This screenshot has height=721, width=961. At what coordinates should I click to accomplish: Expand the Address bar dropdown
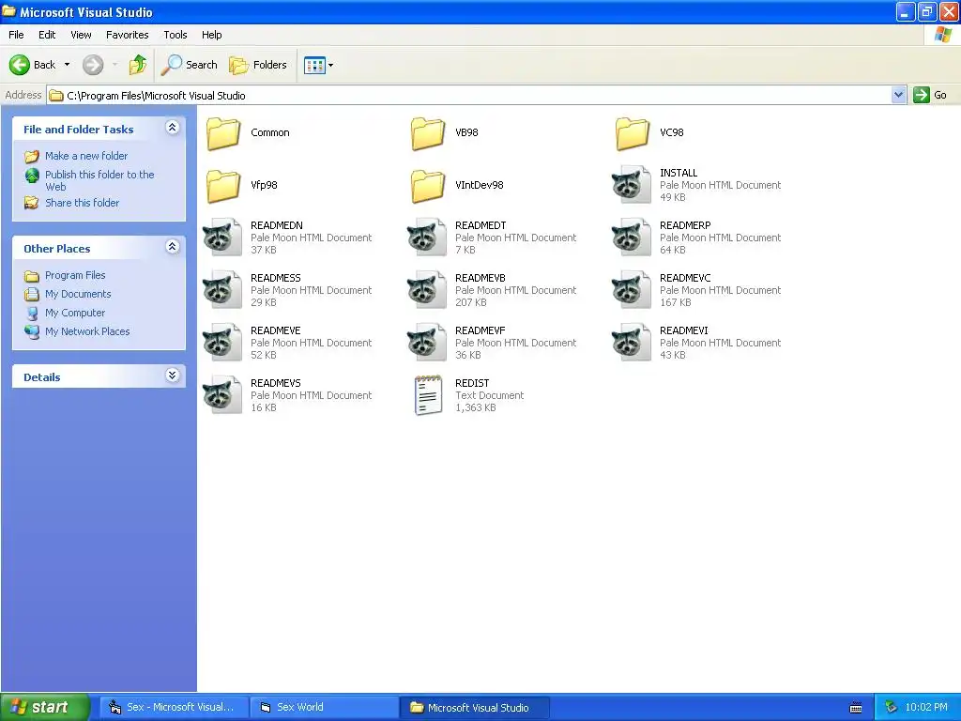(x=898, y=95)
